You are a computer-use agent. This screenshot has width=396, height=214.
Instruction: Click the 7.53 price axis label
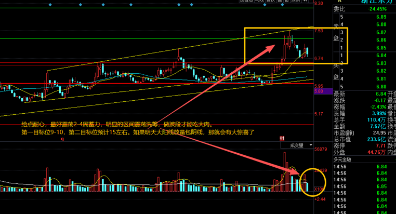(319, 31)
